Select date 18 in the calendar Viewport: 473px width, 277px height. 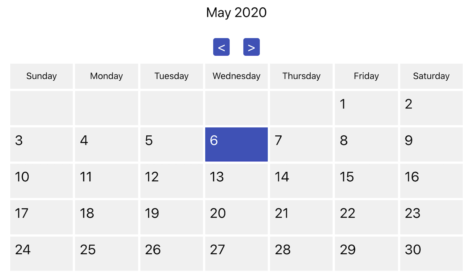point(106,217)
